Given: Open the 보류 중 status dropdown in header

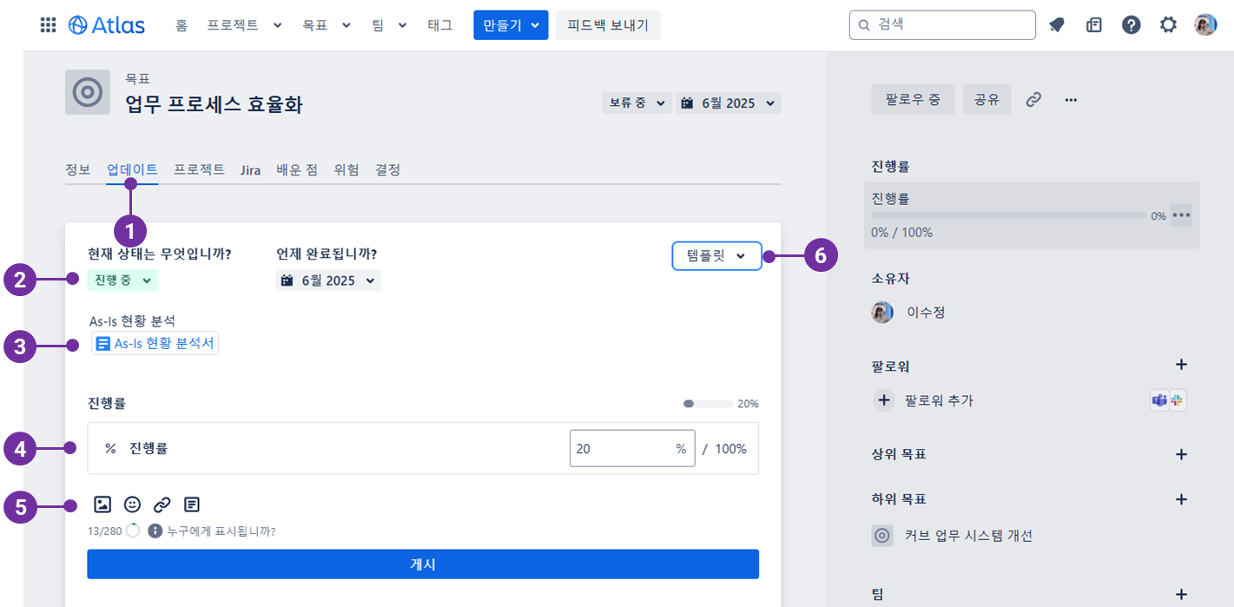Looking at the screenshot, I should (637, 102).
